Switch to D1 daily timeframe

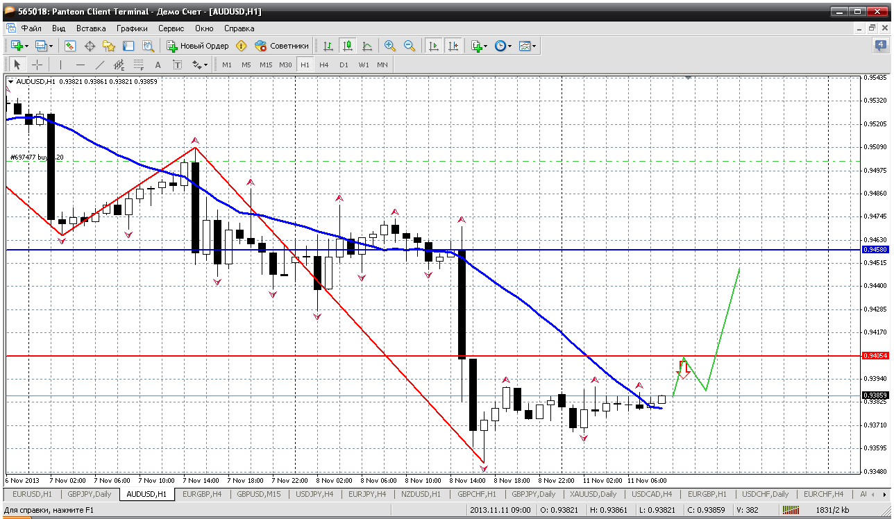click(x=344, y=65)
